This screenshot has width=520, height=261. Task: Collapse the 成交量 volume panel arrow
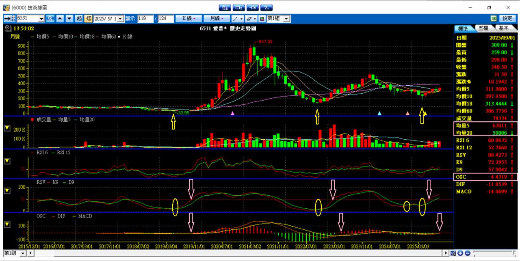(7, 129)
